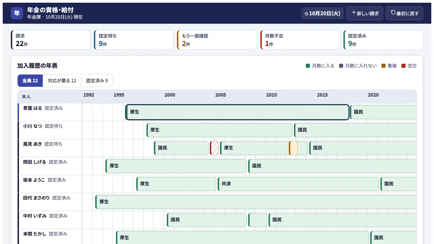Select the 小川 なつ row name

tap(33, 126)
